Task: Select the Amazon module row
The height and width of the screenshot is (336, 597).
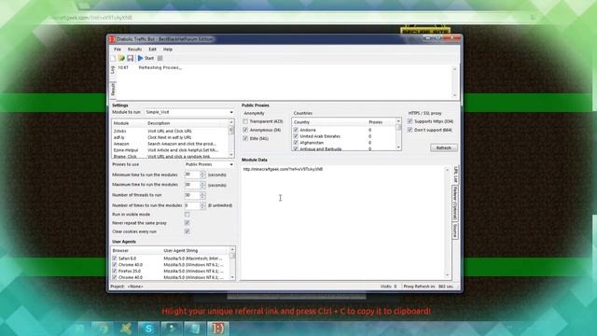Action: (x=170, y=144)
